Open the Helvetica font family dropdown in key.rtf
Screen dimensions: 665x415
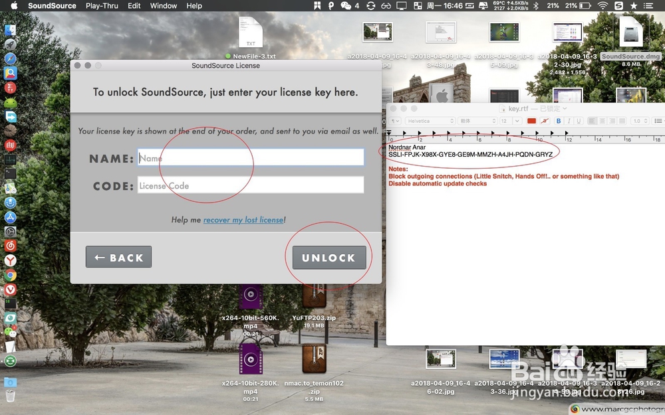430,121
